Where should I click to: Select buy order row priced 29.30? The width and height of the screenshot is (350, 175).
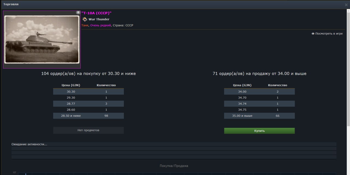point(88,98)
